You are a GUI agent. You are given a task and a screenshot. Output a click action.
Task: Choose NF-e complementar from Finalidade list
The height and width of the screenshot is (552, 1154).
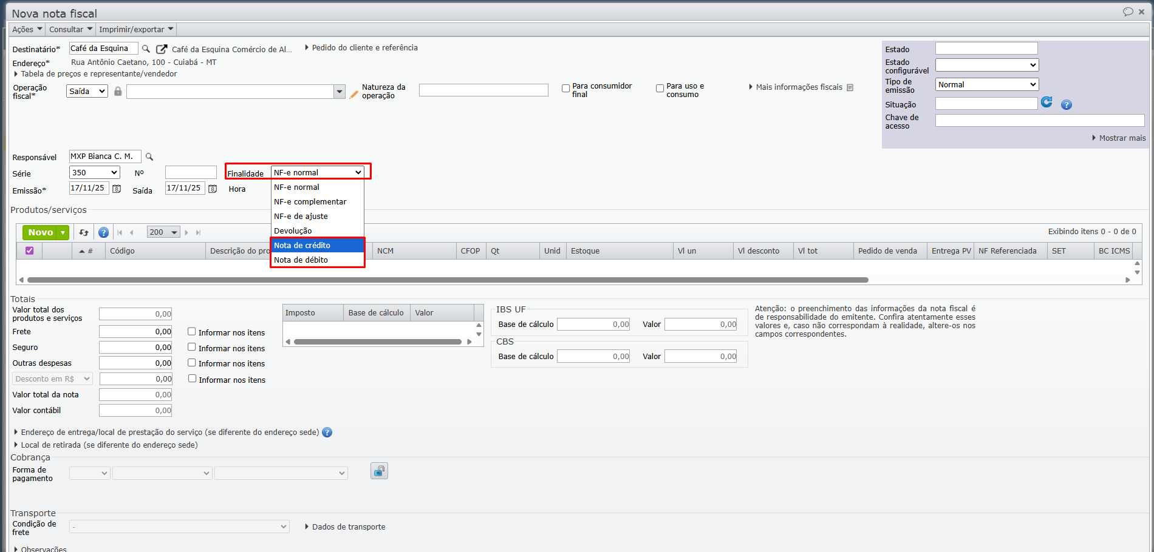coord(318,201)
